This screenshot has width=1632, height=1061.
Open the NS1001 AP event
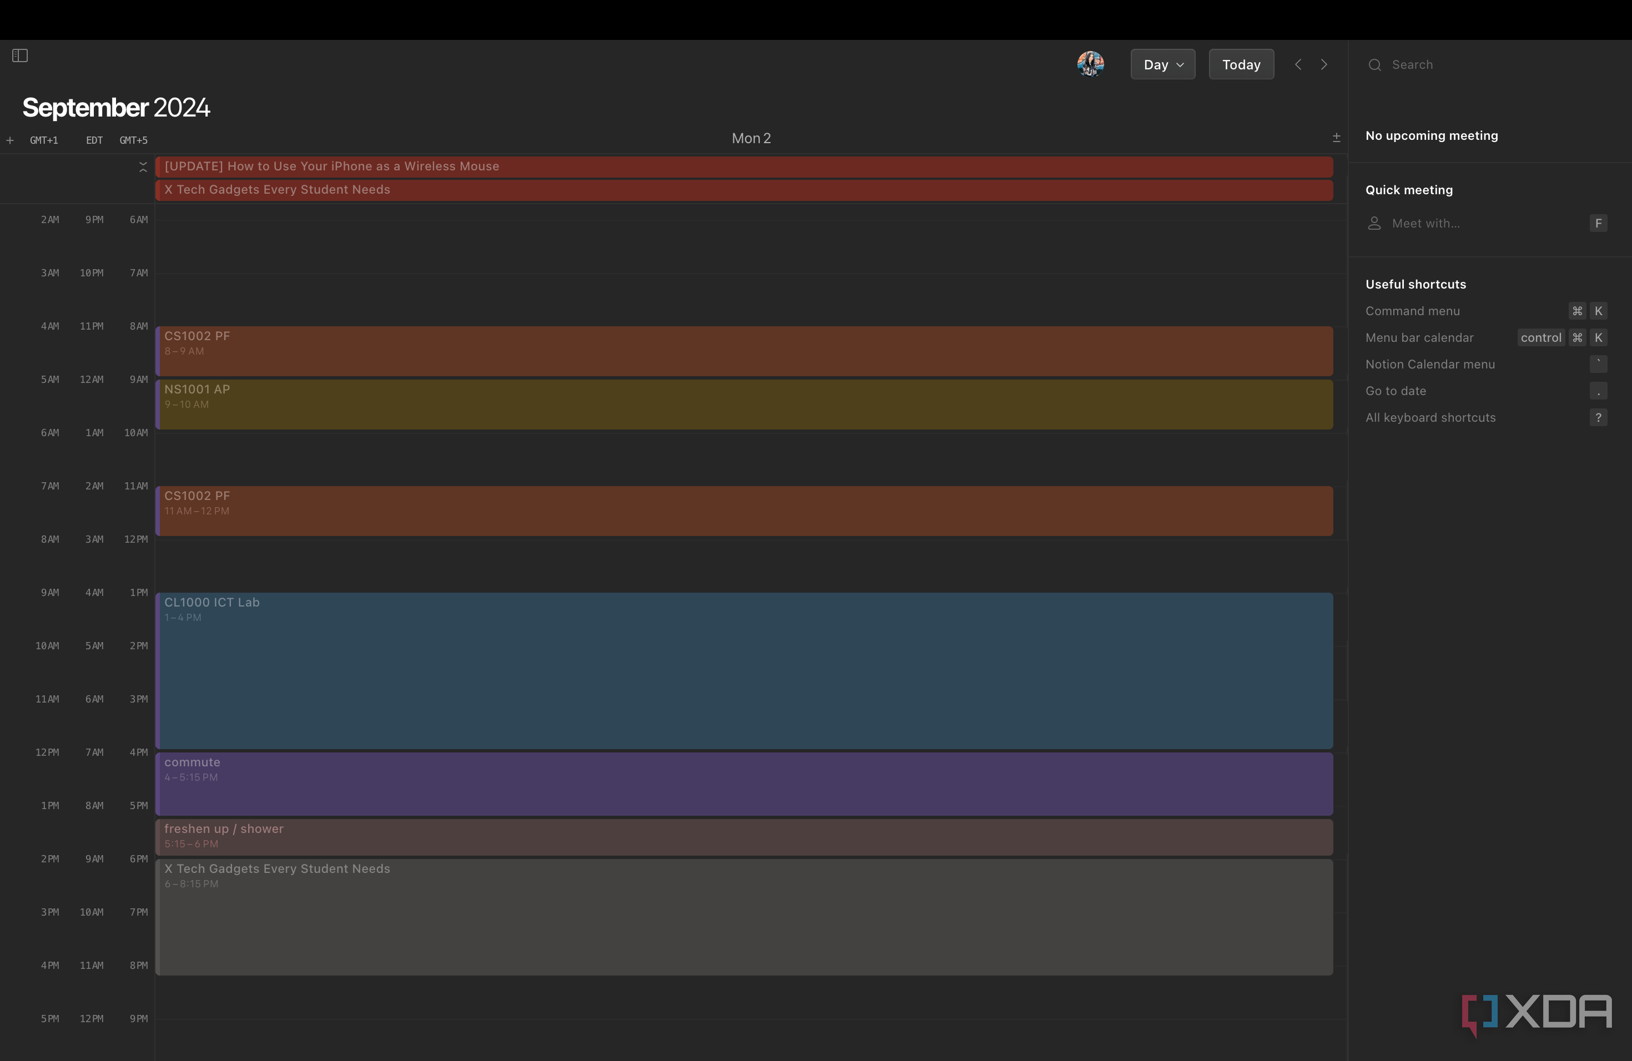(745, 405)
